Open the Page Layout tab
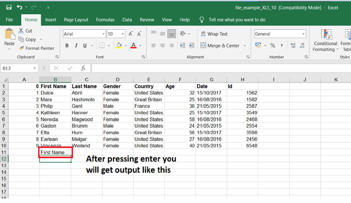The width and height of the screenshot is (351, 203). click(x=76, y=20)
